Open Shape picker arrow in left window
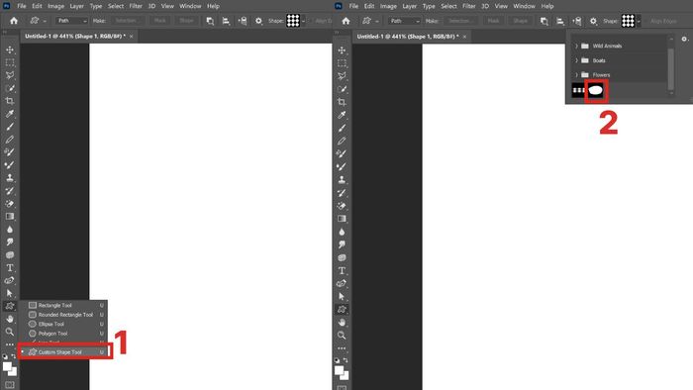This screenshot has width=693, height=390. [304, 21]
